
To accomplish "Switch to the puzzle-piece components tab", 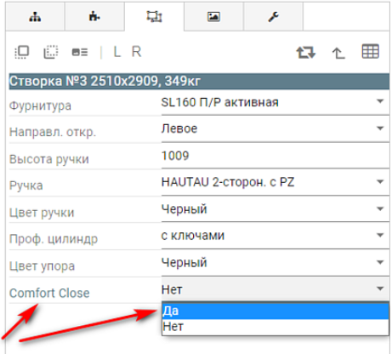I will [94, 17].
